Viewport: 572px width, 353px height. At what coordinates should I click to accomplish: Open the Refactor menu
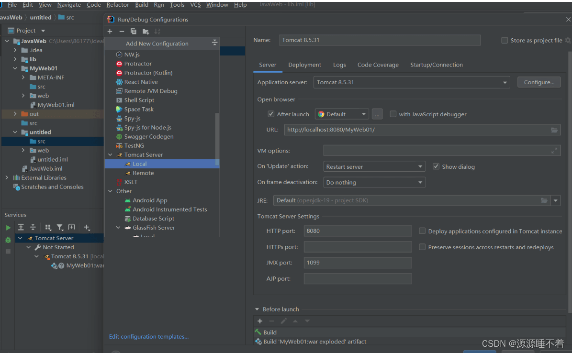(x=117, y=5)
